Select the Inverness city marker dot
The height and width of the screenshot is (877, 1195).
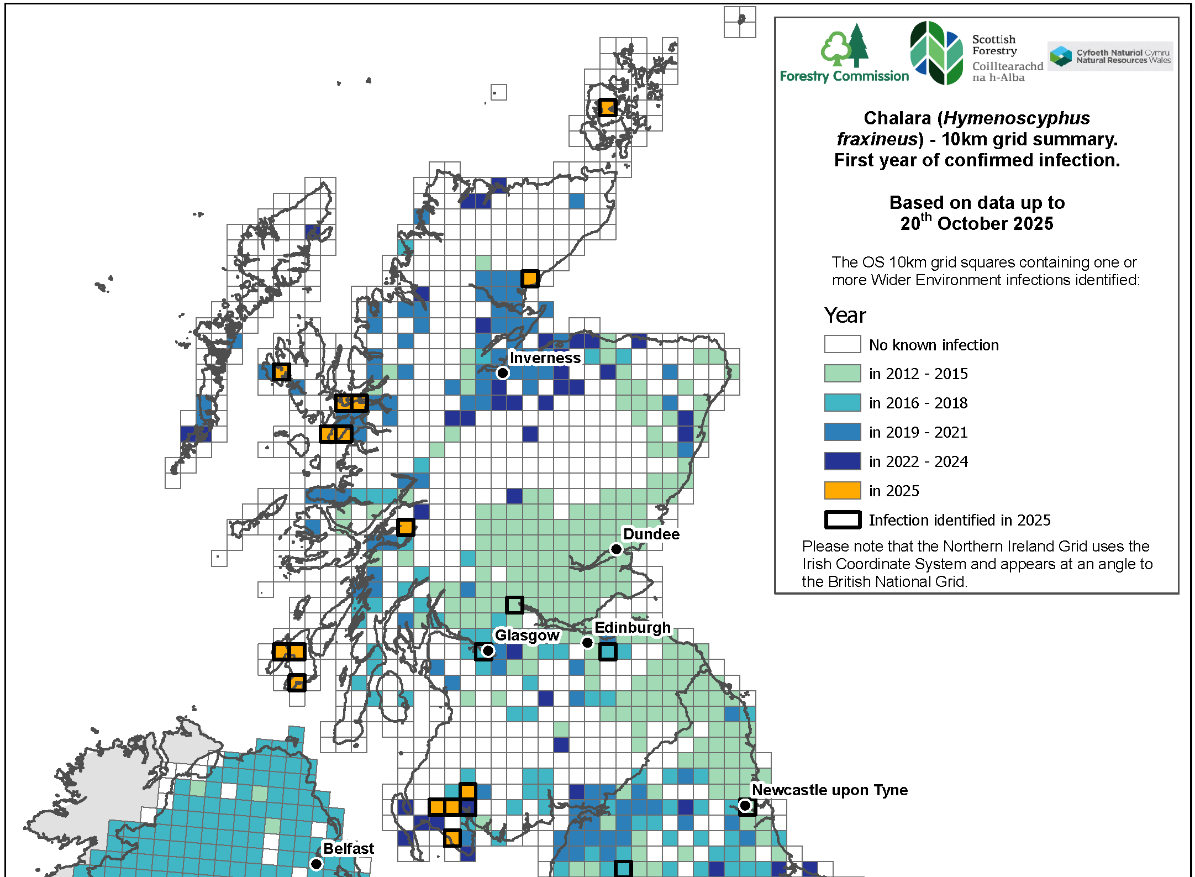coord(503,372)
